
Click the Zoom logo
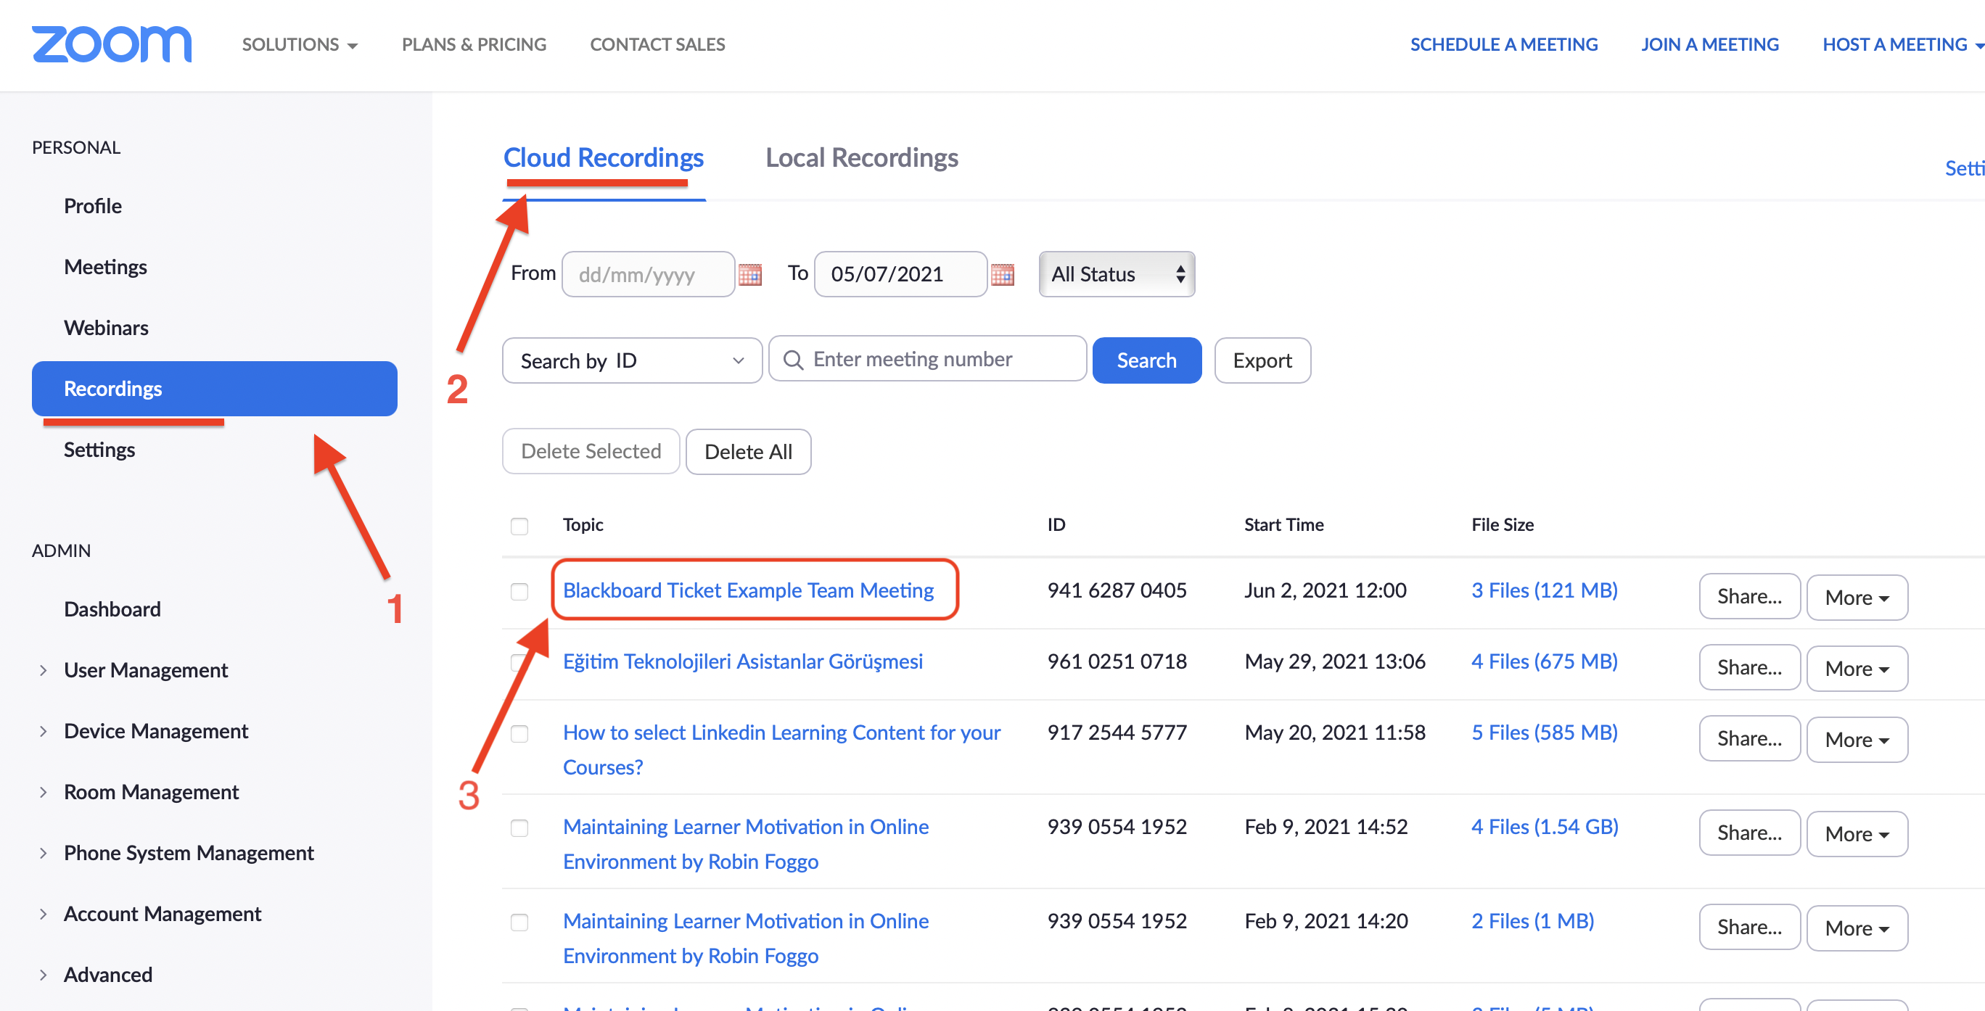click(112, 44)
